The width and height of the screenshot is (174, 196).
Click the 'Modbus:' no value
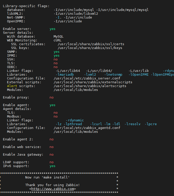(x=56, y=117)
